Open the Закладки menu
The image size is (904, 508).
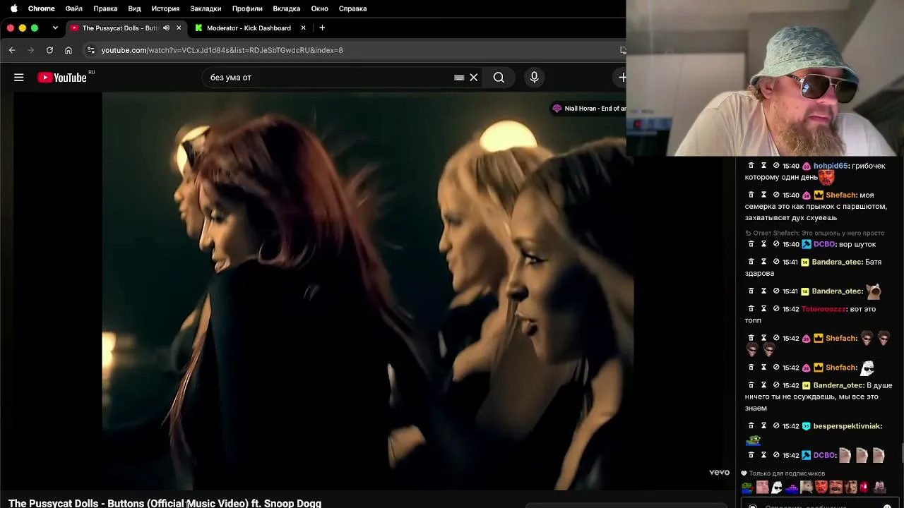pos(206,8)
